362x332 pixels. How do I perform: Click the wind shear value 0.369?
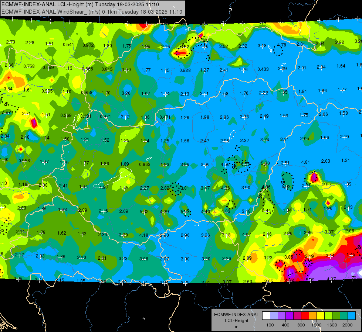pos(66,115)
